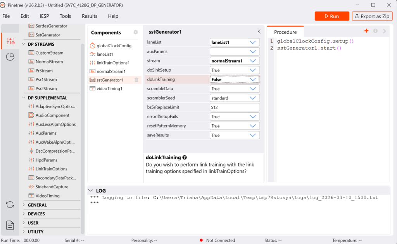
Task: Collapse the LOG panel
Action: point(91,191)
